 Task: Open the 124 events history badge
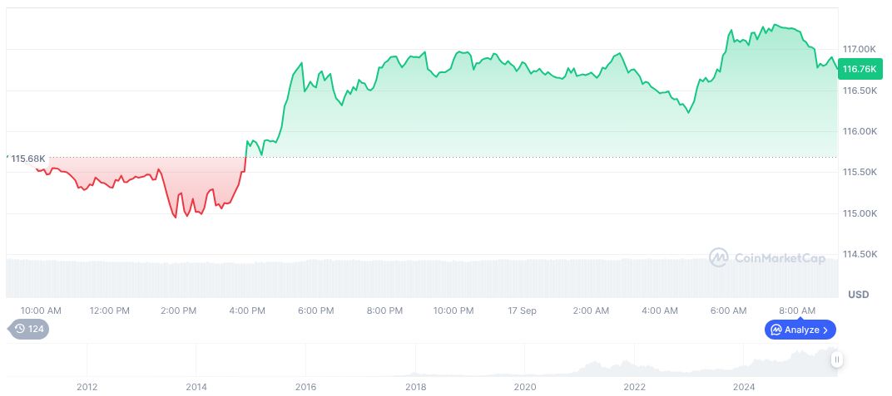click(29, 329)
